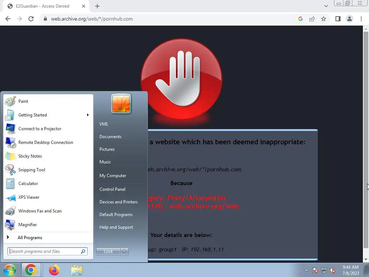Image resolution: width=369 pixels, height=277 pixels.
Task: Open Pictures from Start menu
Action: pyautogui.click(x=107, y=149)
